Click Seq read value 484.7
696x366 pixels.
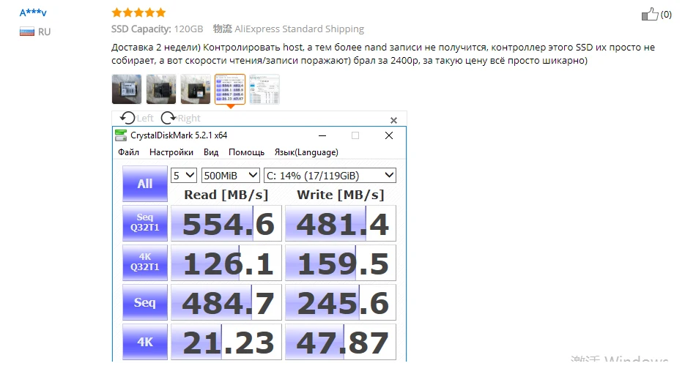coord(226,302)
